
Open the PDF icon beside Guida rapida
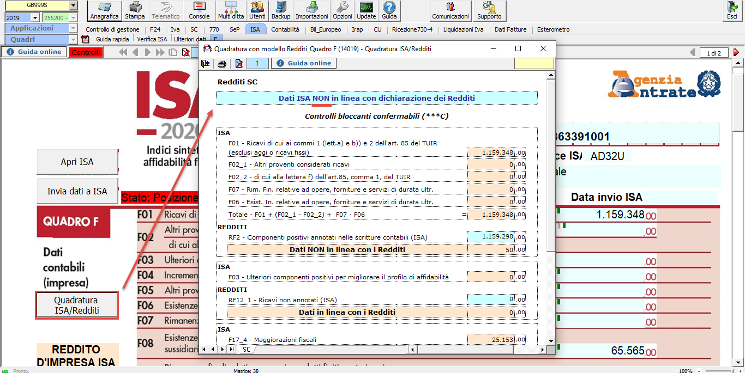click(x=85, y=39)
